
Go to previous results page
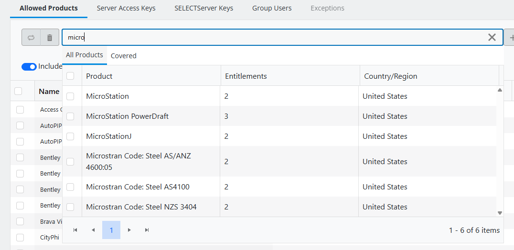click(x=93, y=230)
